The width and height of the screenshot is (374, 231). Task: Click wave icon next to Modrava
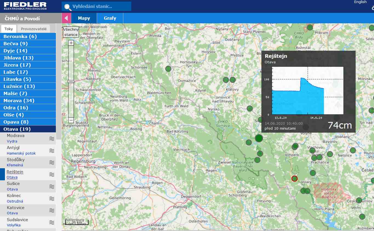tap(52, 138)
